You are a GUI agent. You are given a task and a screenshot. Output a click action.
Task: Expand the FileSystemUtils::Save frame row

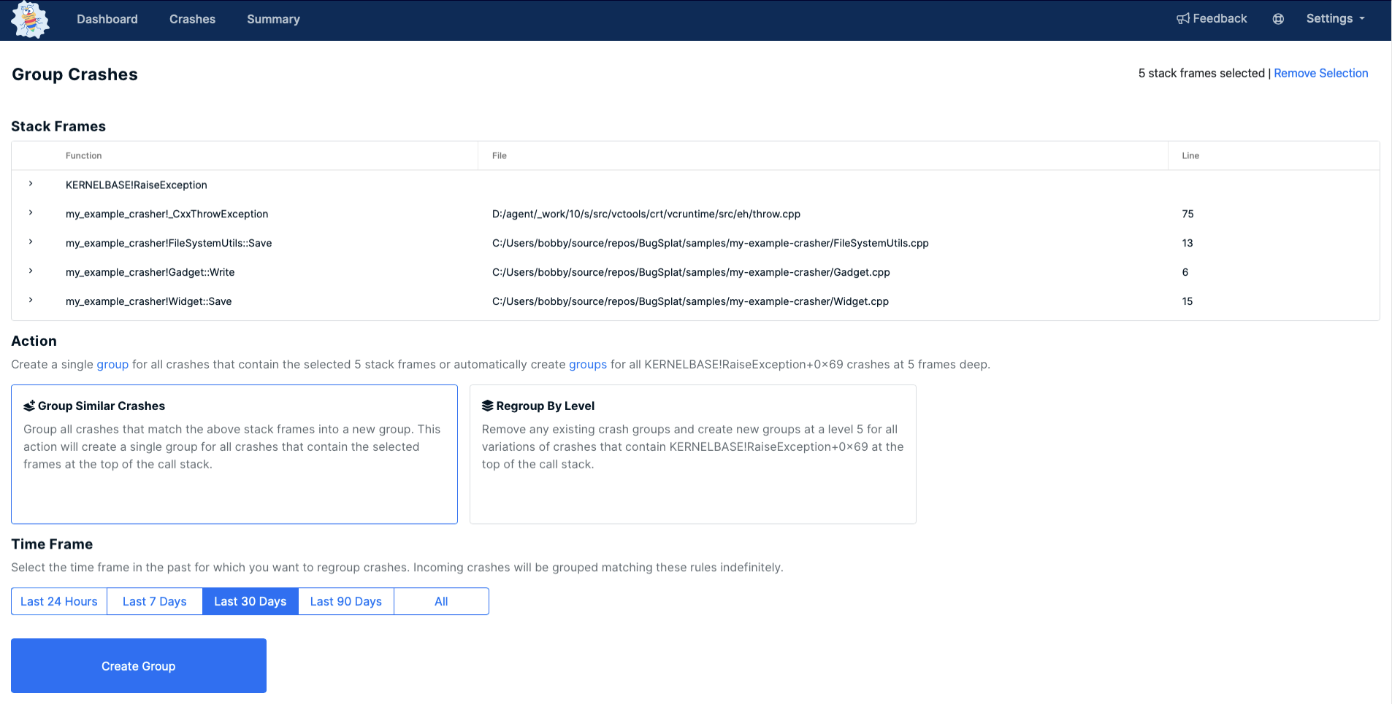coord(31,241)
